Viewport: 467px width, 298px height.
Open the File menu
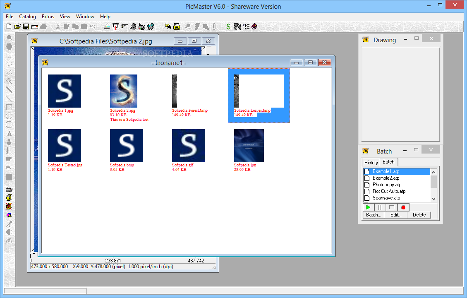click(x=10, y=17)
